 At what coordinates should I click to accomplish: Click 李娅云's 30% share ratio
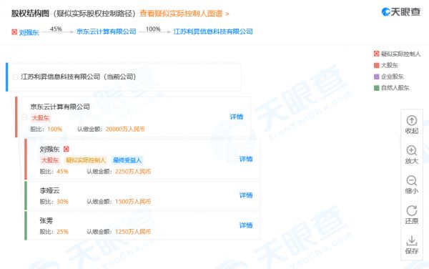62,202
